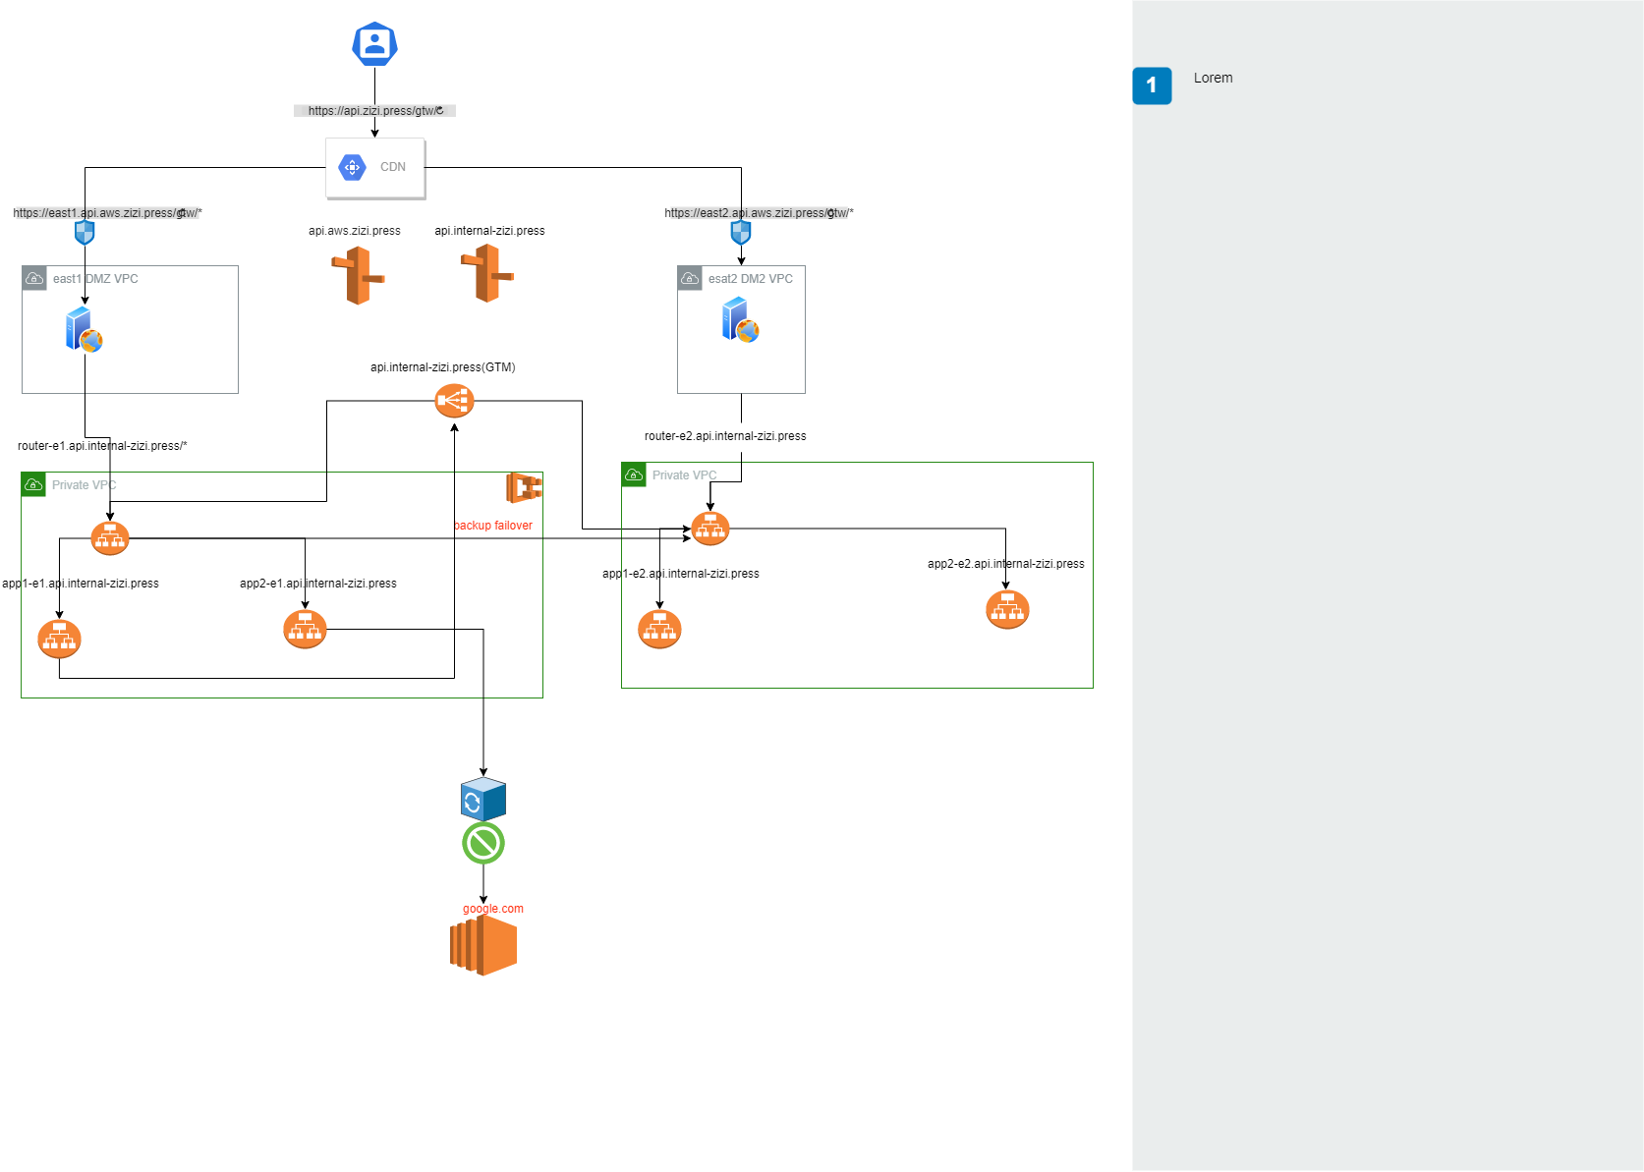Viewport: 1644px width, 1172px height.
Task: Select the Lorem text in side panel
Action: (x=1213, y=78)
